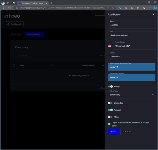Screen dimensions: 158x150
Task: Enable the Minor toggle
Action: coord(110,117)
